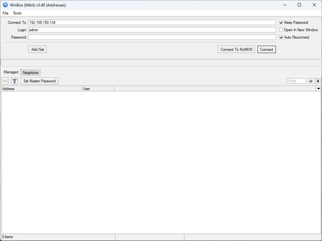322x241 pixels.
Task: Enable Open In New Window checkbox
Action: pyautogui.click(x=281, y=30)
